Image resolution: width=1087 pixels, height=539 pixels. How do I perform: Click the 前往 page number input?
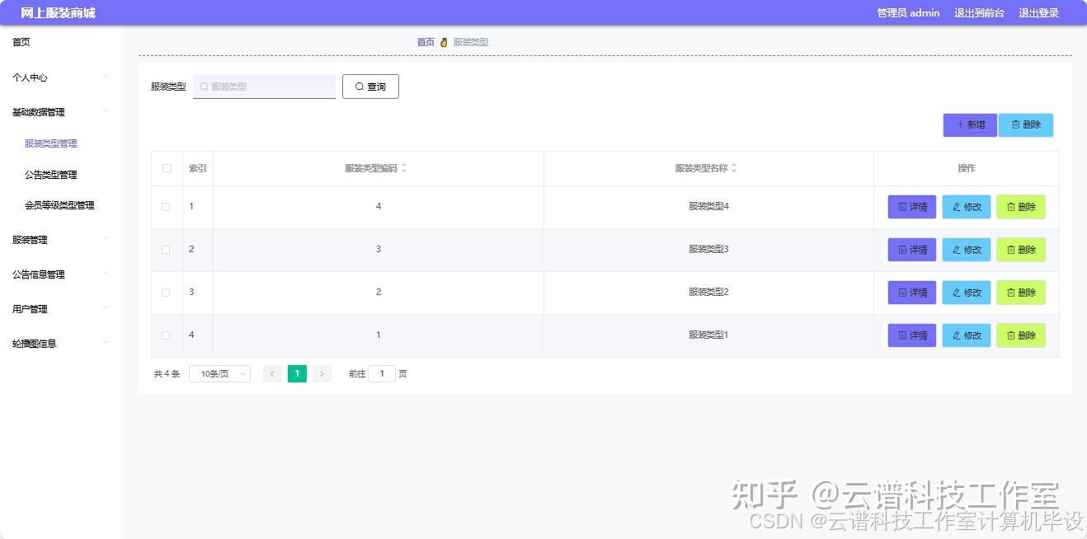click(382, 374)
